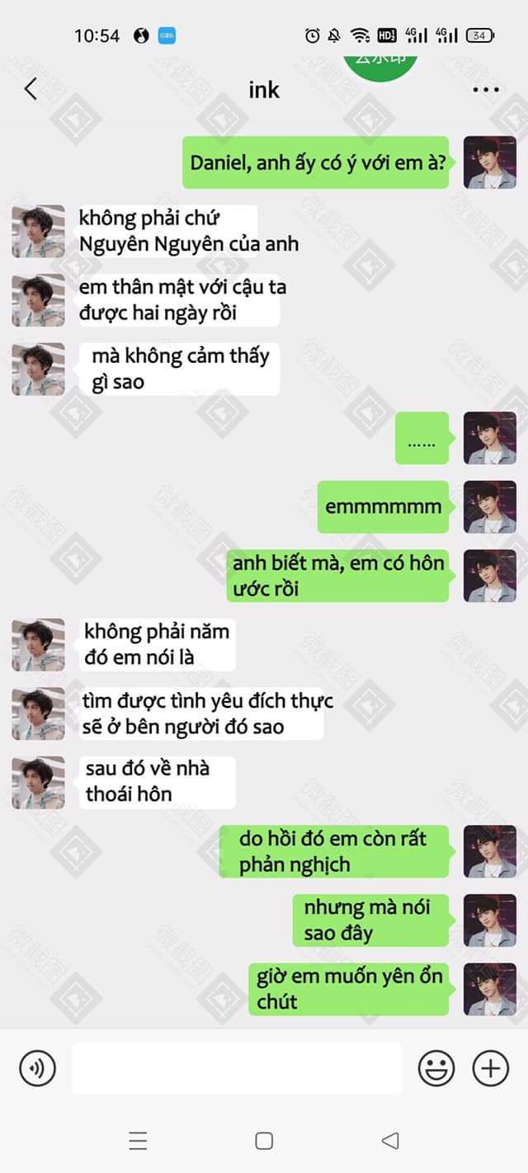
Task: Tap the battery indicator in status bar
Action: [480, 35]
